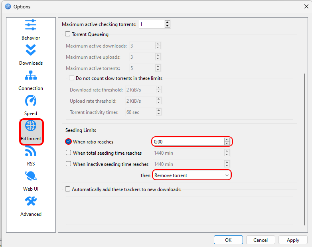Open the Speed gauge icon
The height and width of the screenshot is (247, 312).
point(31,100)
